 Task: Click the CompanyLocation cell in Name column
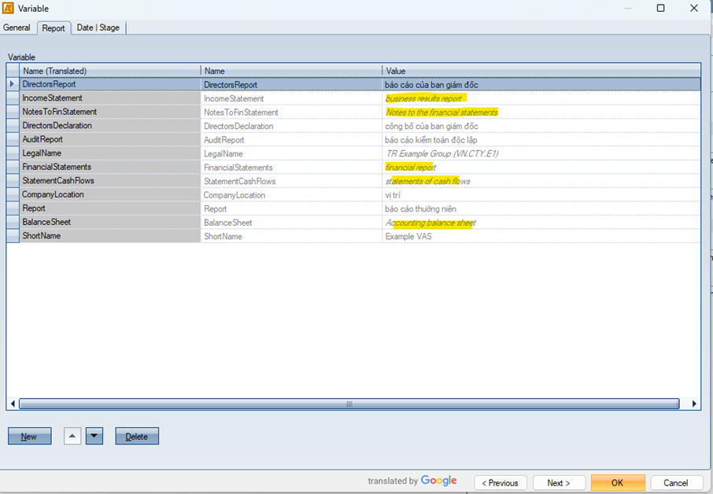coord(291,194)
